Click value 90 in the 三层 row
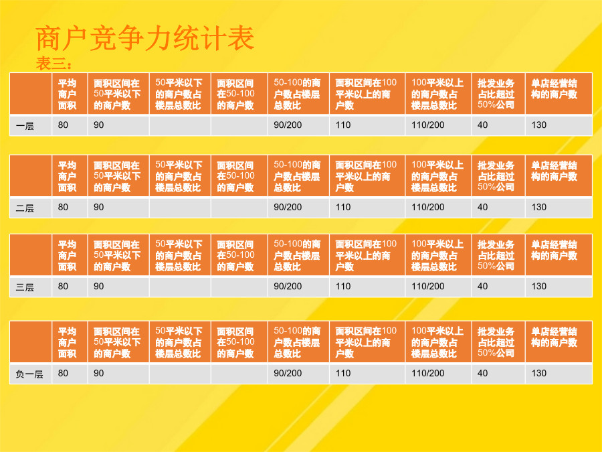The height and width of the screenshot is (452, 602). coord(99,287)
